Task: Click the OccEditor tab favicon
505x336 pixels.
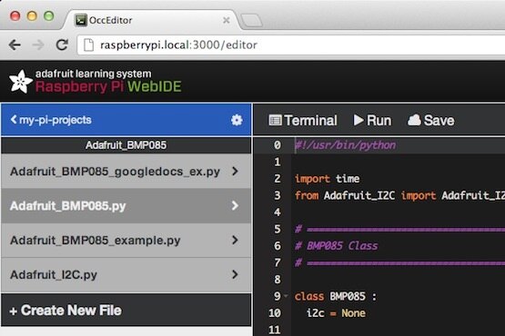Action: point(81,20)
